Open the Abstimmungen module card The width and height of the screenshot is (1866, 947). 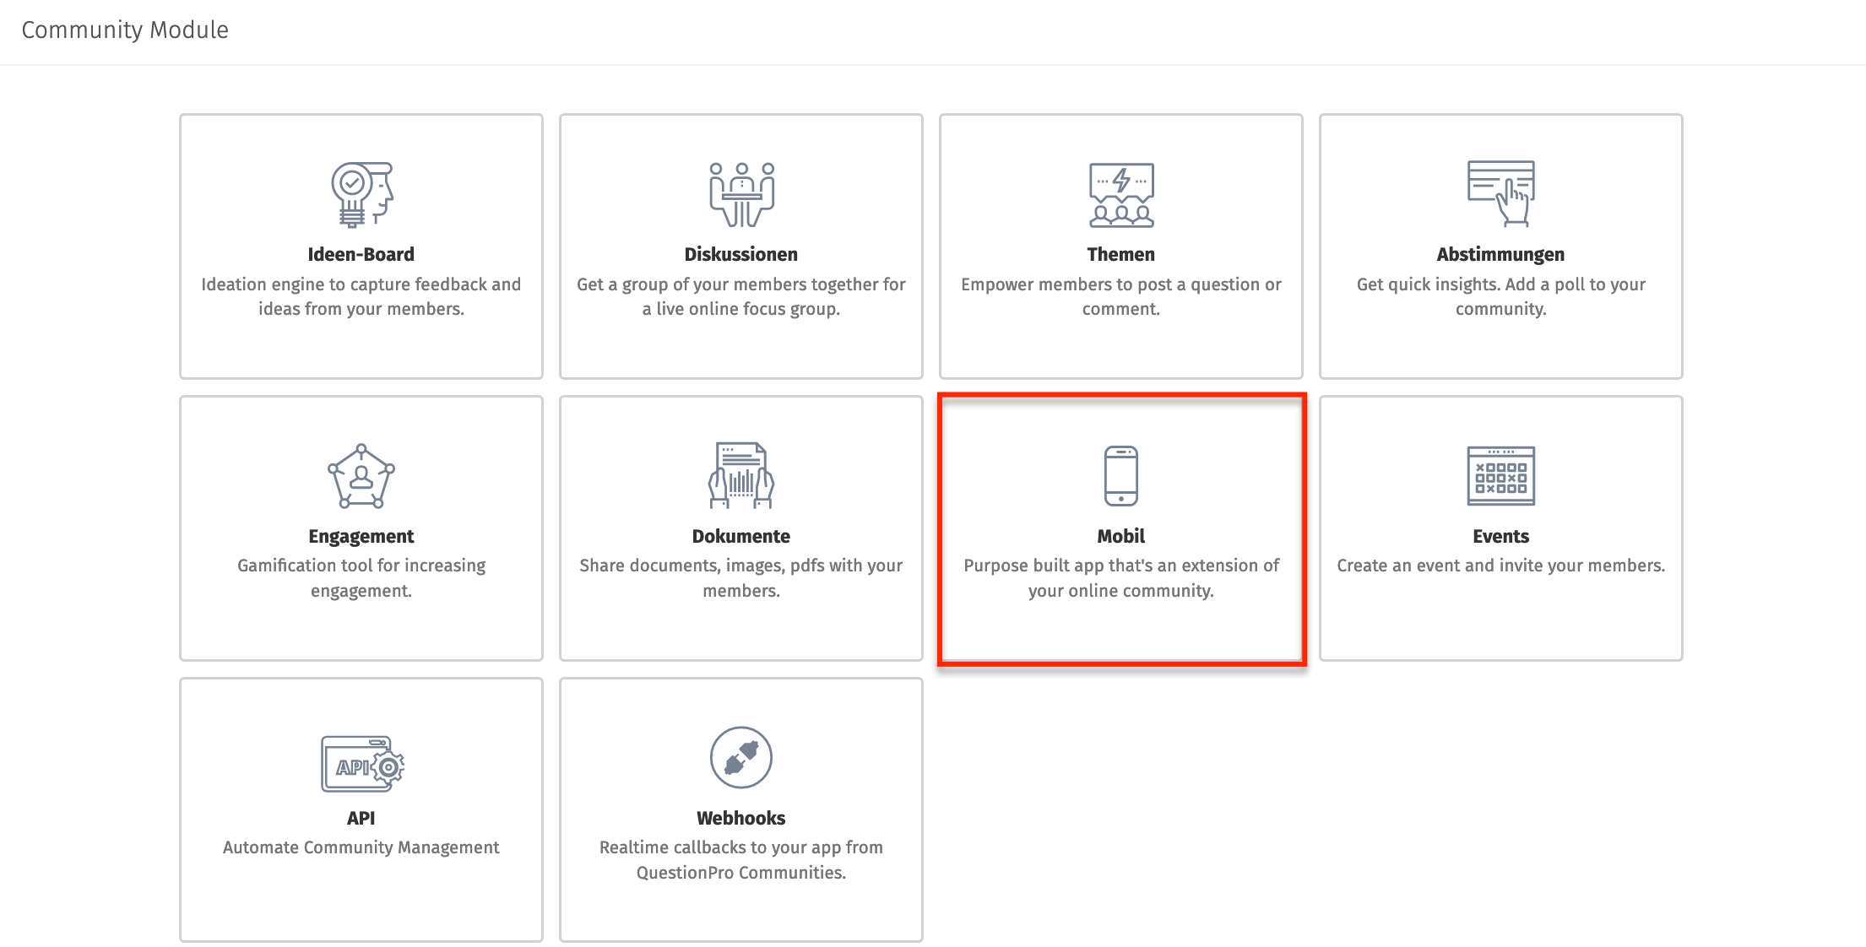pos(1500,246)
